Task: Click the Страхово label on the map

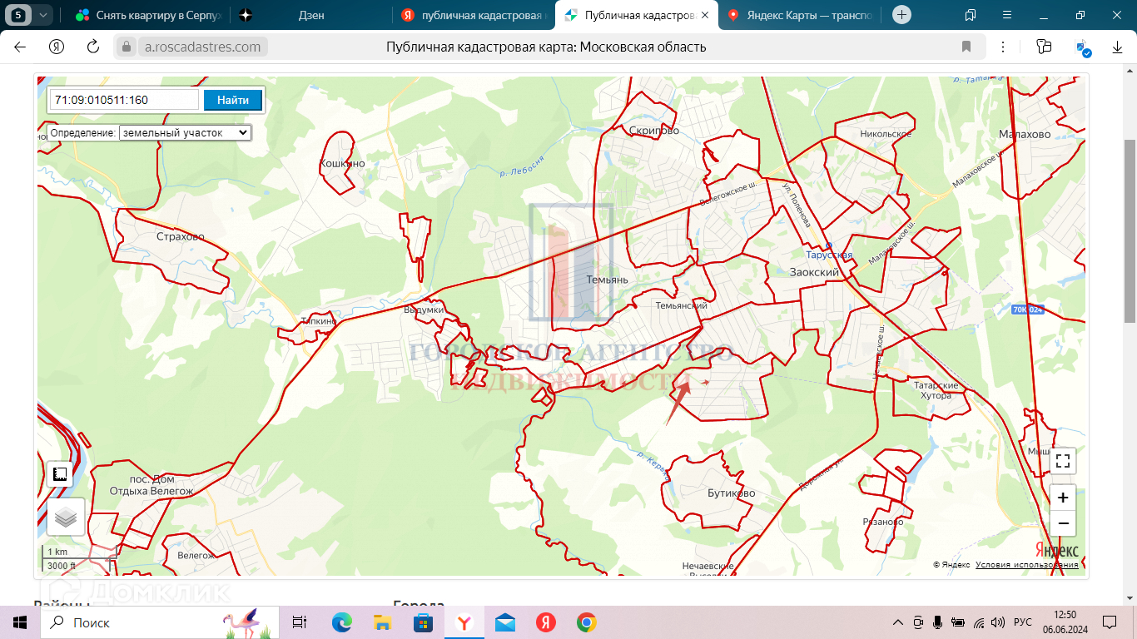Action: [x=180, y=237]
